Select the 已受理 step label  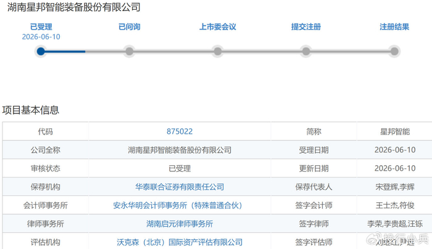(41, 27)
